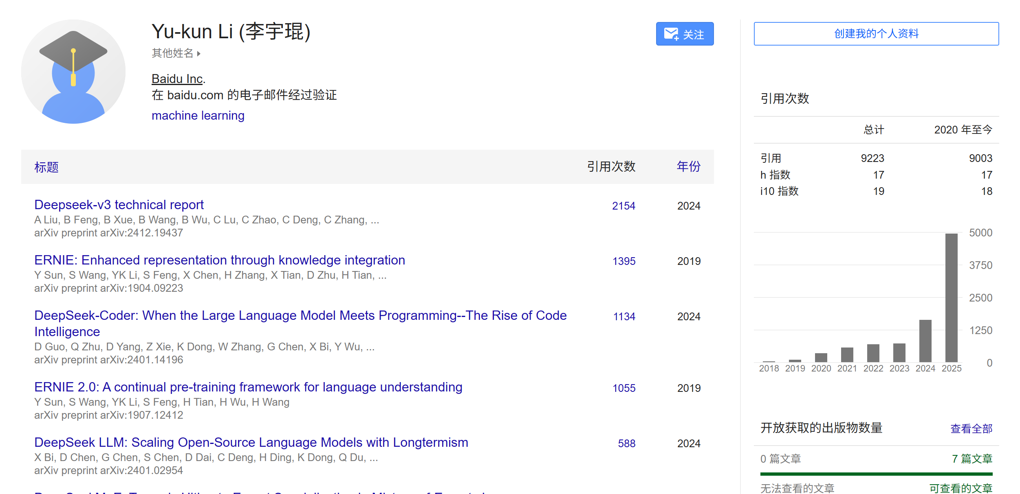Click 查看全部 to view all open-access articles
The image size is (1020, 494).
tap(972, 428)
